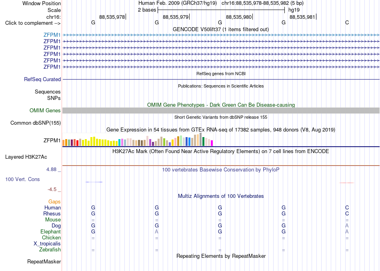
Task: Open the ZFPM1 GTEx expression bar chart
Action: point(138,139)
